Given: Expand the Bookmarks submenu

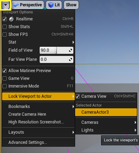Looking at the screenshot, I should pos(38,107).
